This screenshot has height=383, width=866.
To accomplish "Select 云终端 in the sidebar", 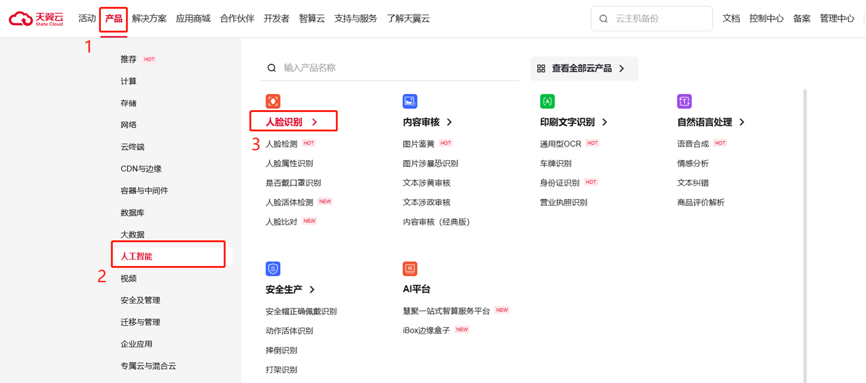I will pyautogui.click(x=132, y=147).
